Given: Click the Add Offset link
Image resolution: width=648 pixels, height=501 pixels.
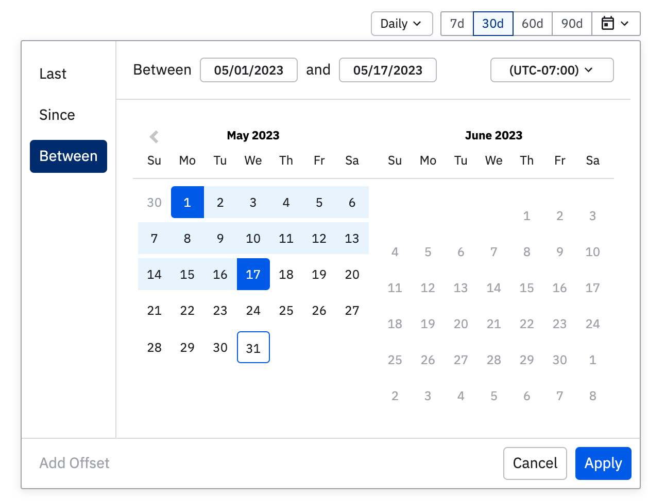Looking at the screenshot, I should coord(75,463).
